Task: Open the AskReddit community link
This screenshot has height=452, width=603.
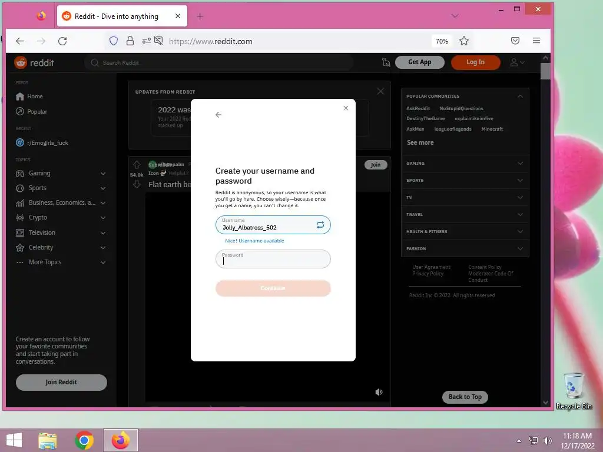Action: (418, 108)
